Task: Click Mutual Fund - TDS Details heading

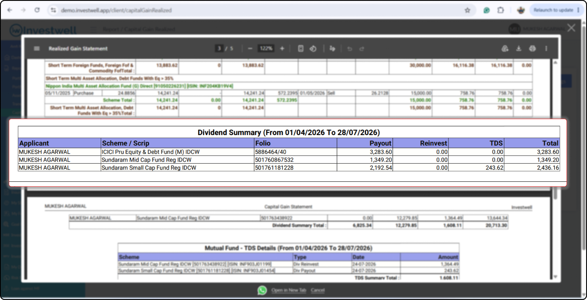Action: (288, 248)
